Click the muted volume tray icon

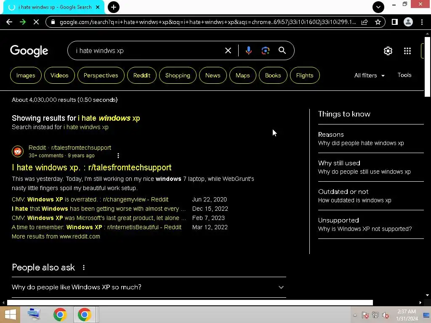(386, 315)
